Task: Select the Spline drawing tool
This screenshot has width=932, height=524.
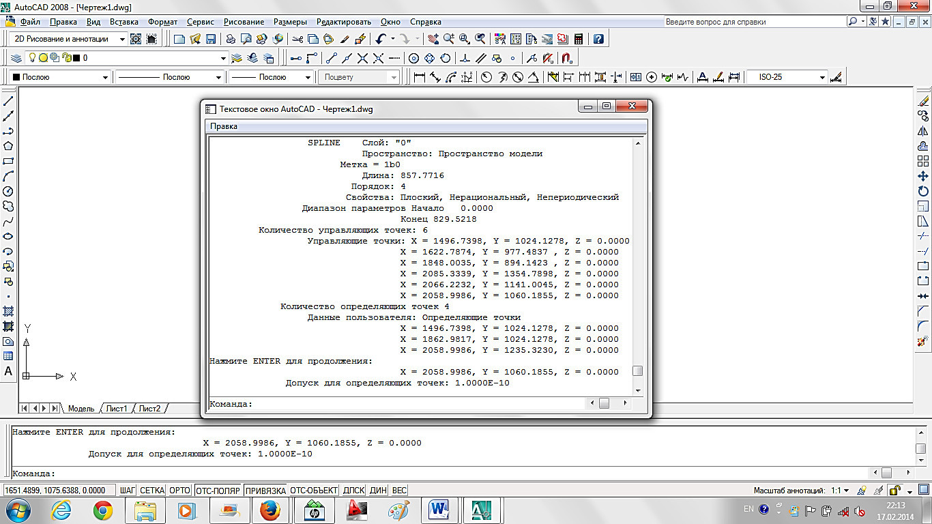Action: tap(8, 221)
